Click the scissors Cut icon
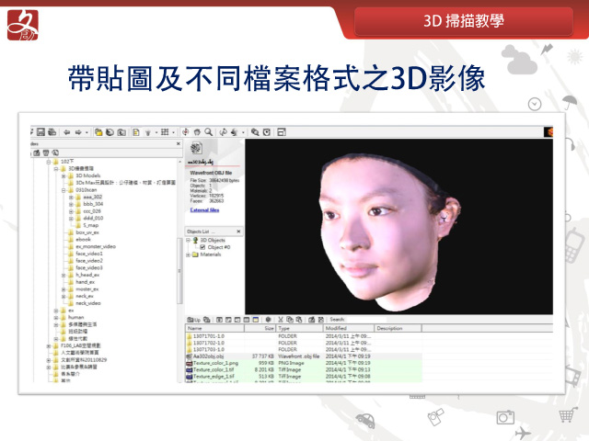This screenshot has height=441, width=589. [x=280, y=320]
